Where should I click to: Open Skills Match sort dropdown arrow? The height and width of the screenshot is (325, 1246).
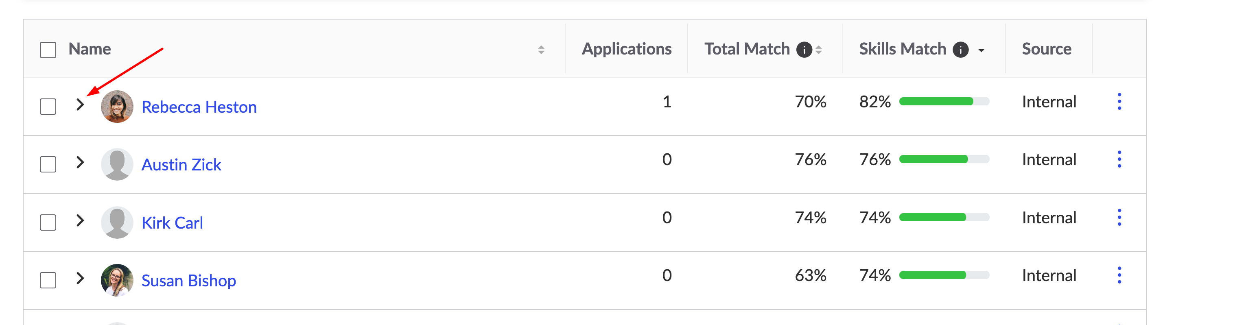(981, 50)
